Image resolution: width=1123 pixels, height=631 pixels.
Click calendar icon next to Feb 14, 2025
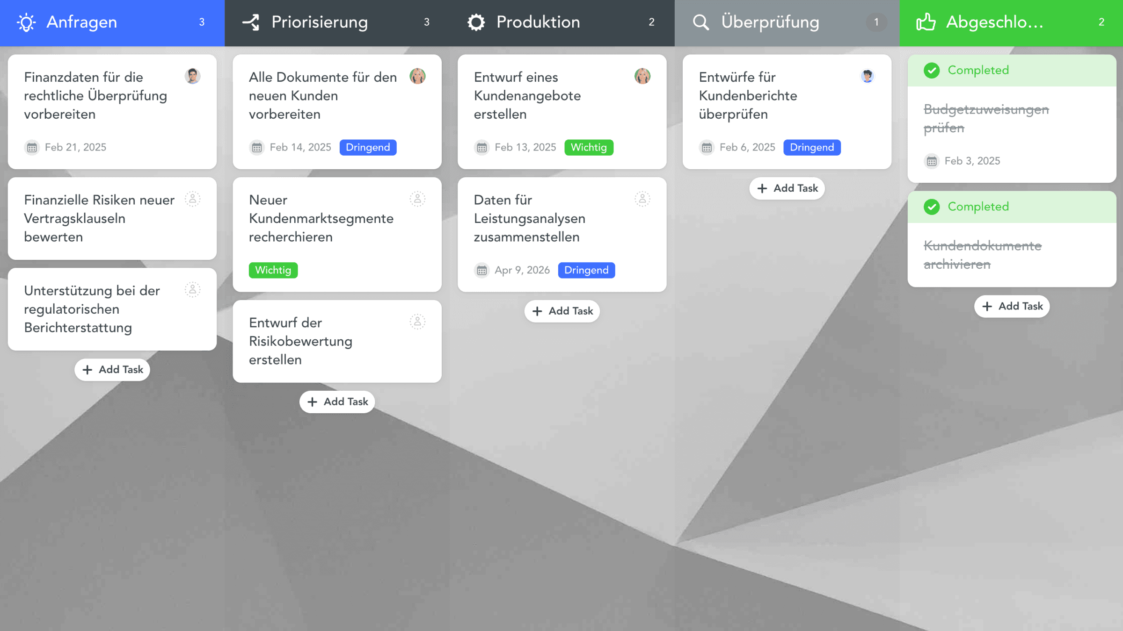[257, 148]
